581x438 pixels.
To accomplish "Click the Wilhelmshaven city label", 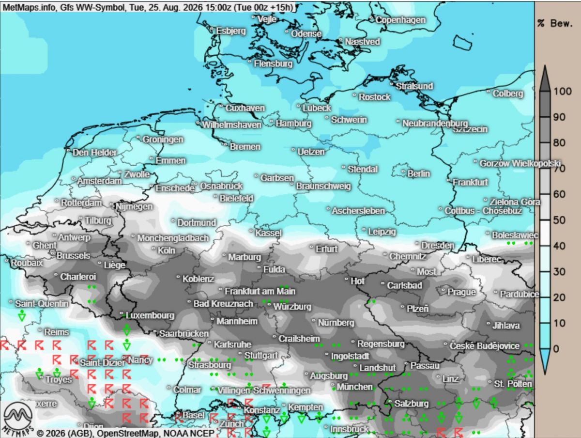I will (x=232, y=124).
